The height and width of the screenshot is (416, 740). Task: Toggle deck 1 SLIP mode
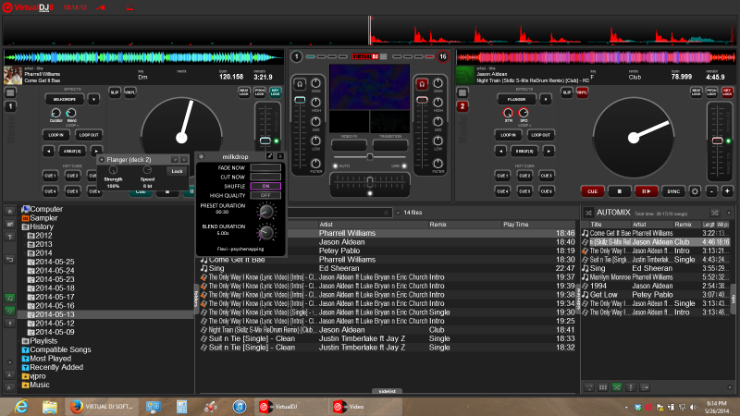tap(115, 92)
